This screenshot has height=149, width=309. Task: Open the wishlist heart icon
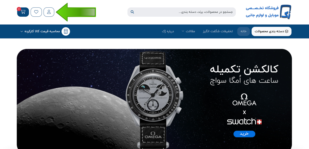(x=36, y=12)
